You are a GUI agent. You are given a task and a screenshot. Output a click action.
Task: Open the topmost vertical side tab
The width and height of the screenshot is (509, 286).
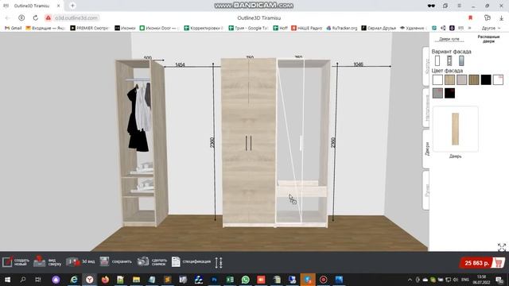point(426,66)
